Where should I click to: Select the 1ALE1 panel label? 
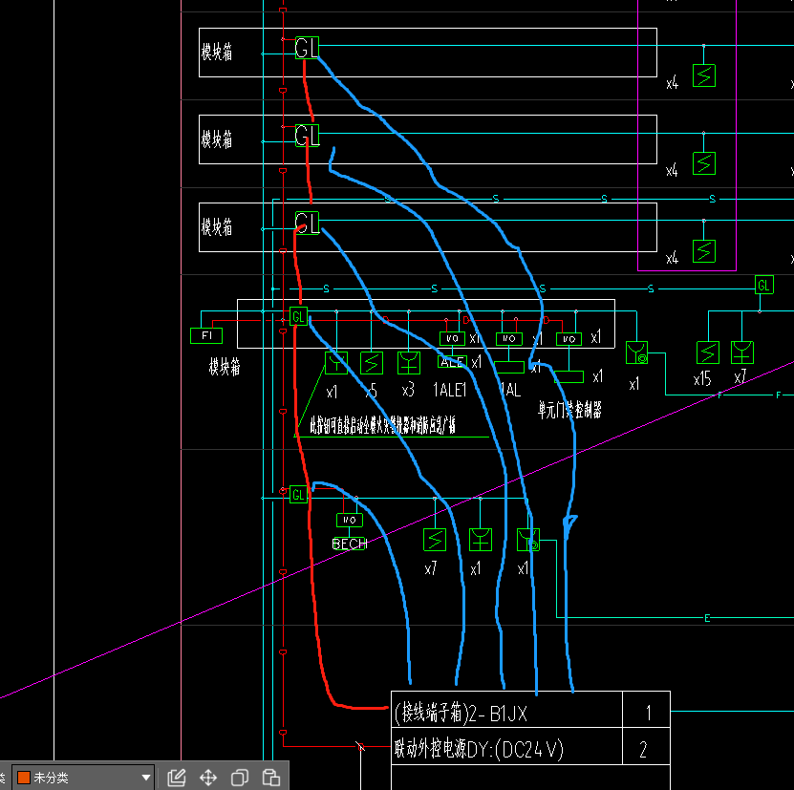449,390
